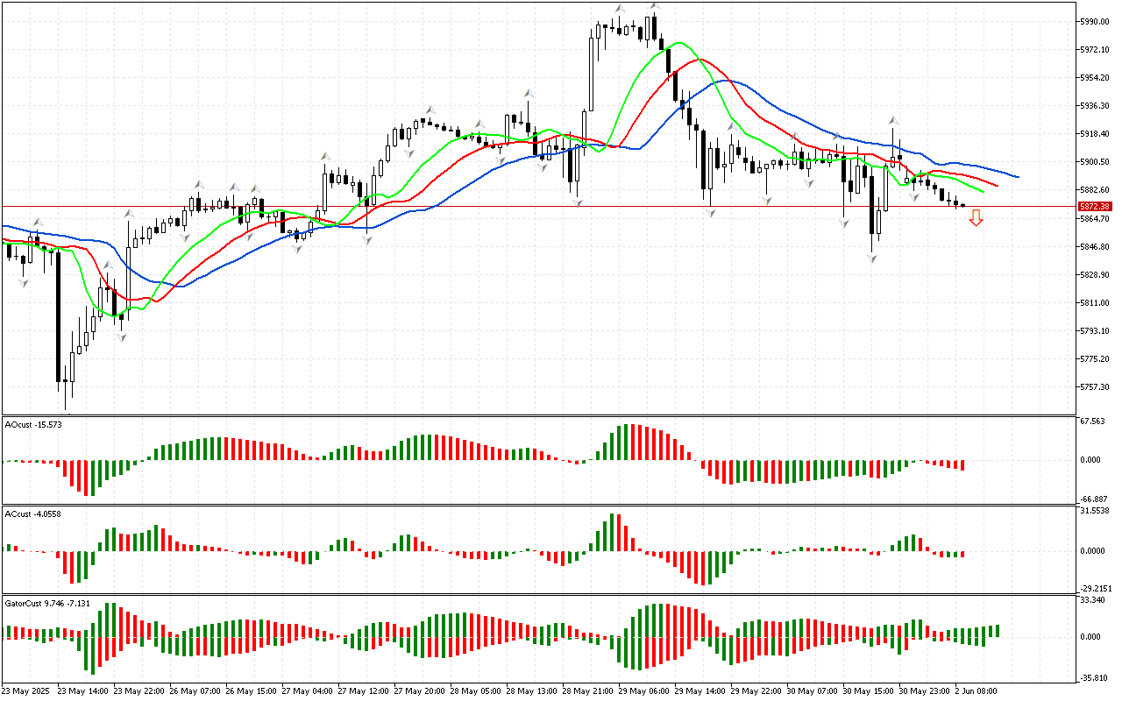Screen dimensions: 1122x701
Task: Select the green Alligator lips line's right end
Action: pos(983,191)
